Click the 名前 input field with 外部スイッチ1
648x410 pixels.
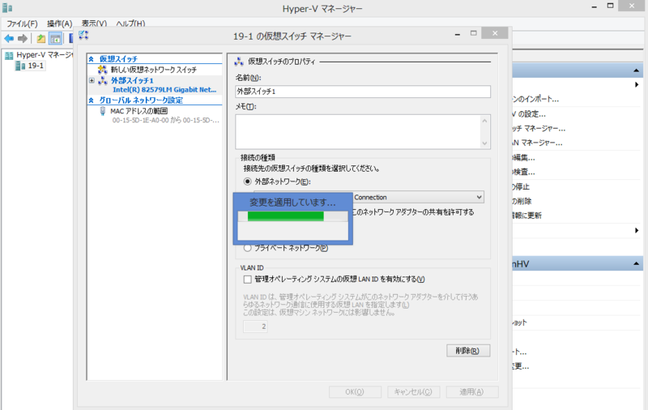(363, 92)
